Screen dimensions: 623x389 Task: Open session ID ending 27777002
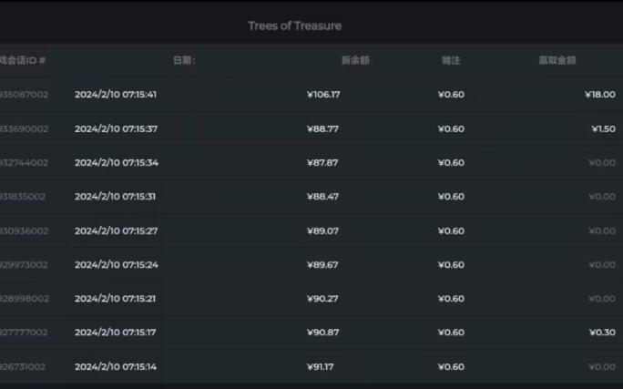(x=24, y=333)
